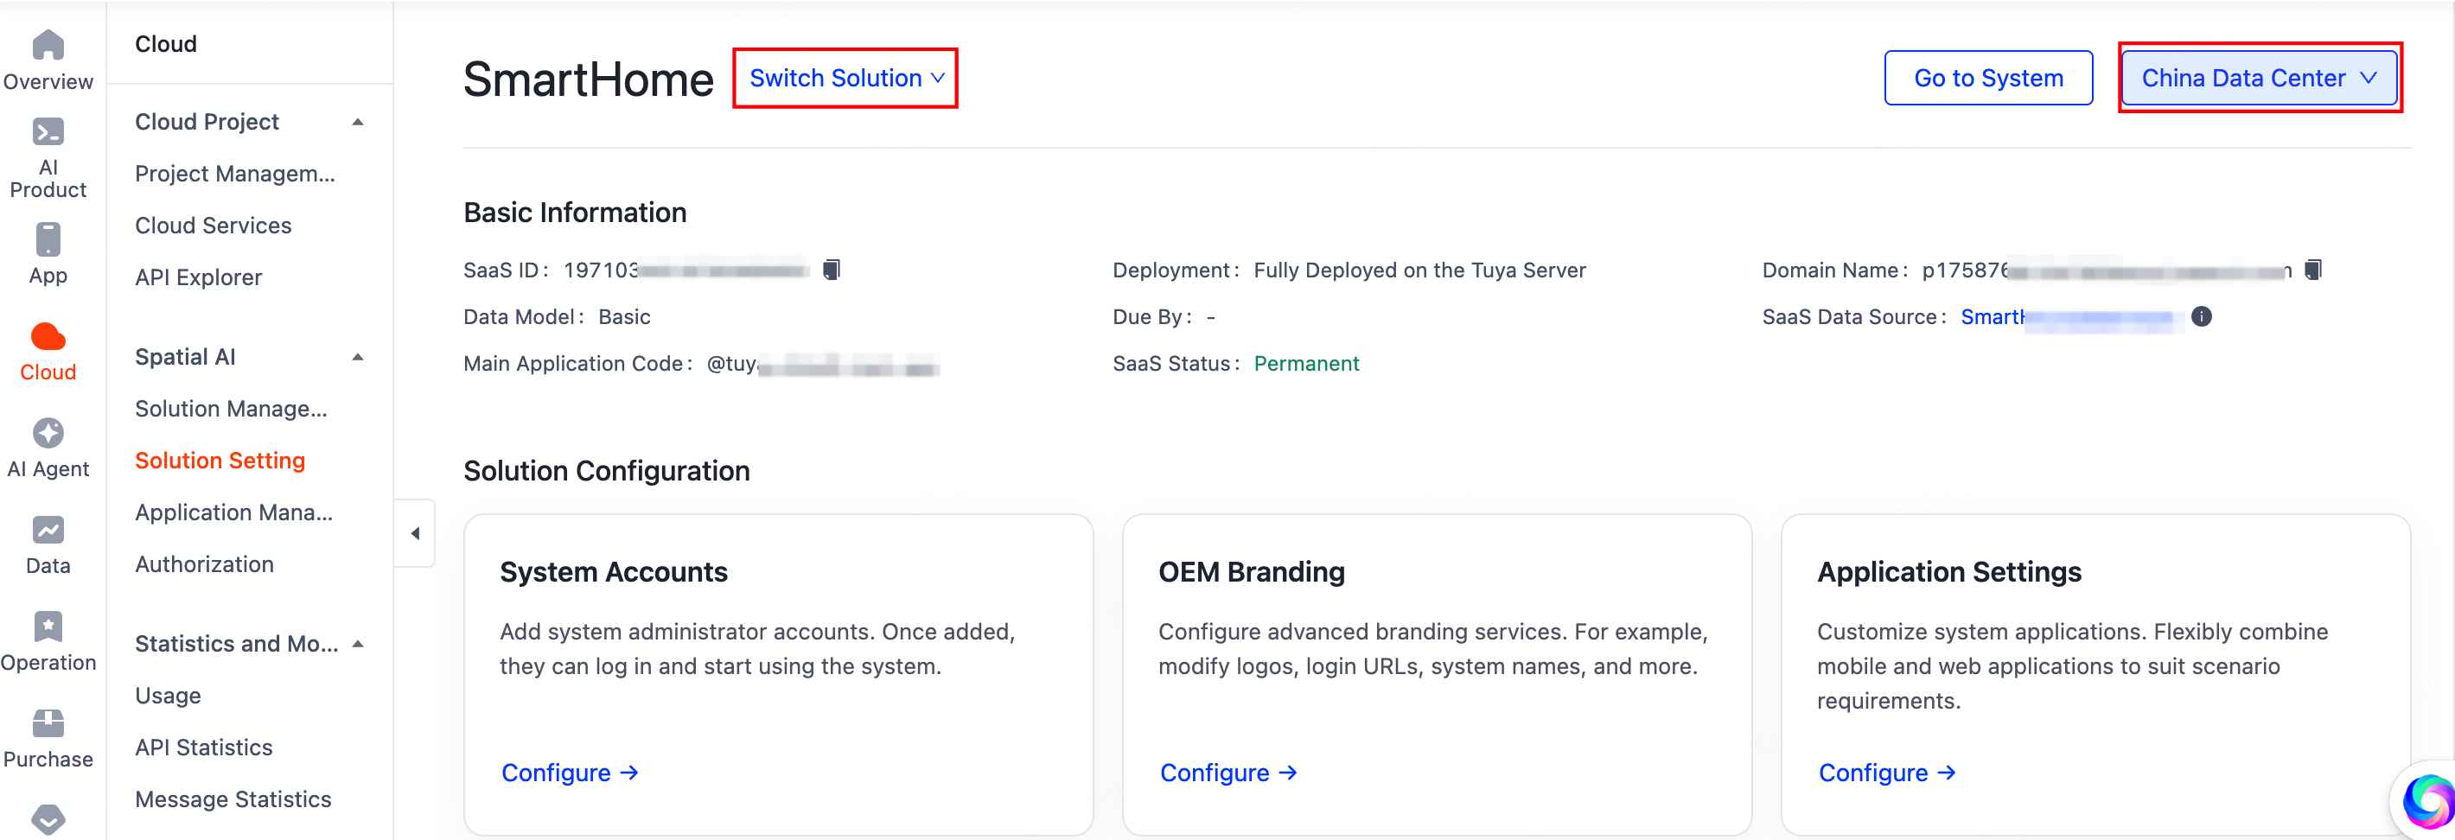Collapse the navigation sidebar panel
Screen dimensions: 2455x840
tap(416, 533)
